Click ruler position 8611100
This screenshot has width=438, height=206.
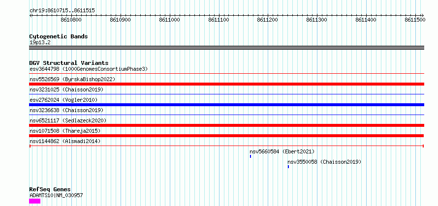219,20
